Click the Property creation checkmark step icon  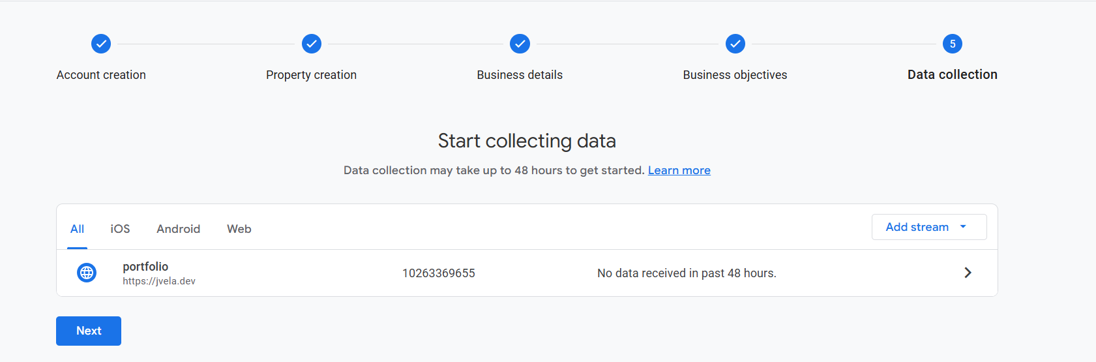coord(312,44)
